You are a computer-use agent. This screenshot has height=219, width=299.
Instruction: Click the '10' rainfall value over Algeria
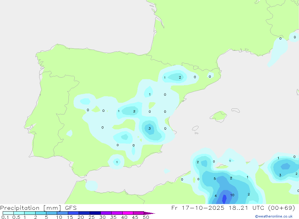(x=232, y=195)
